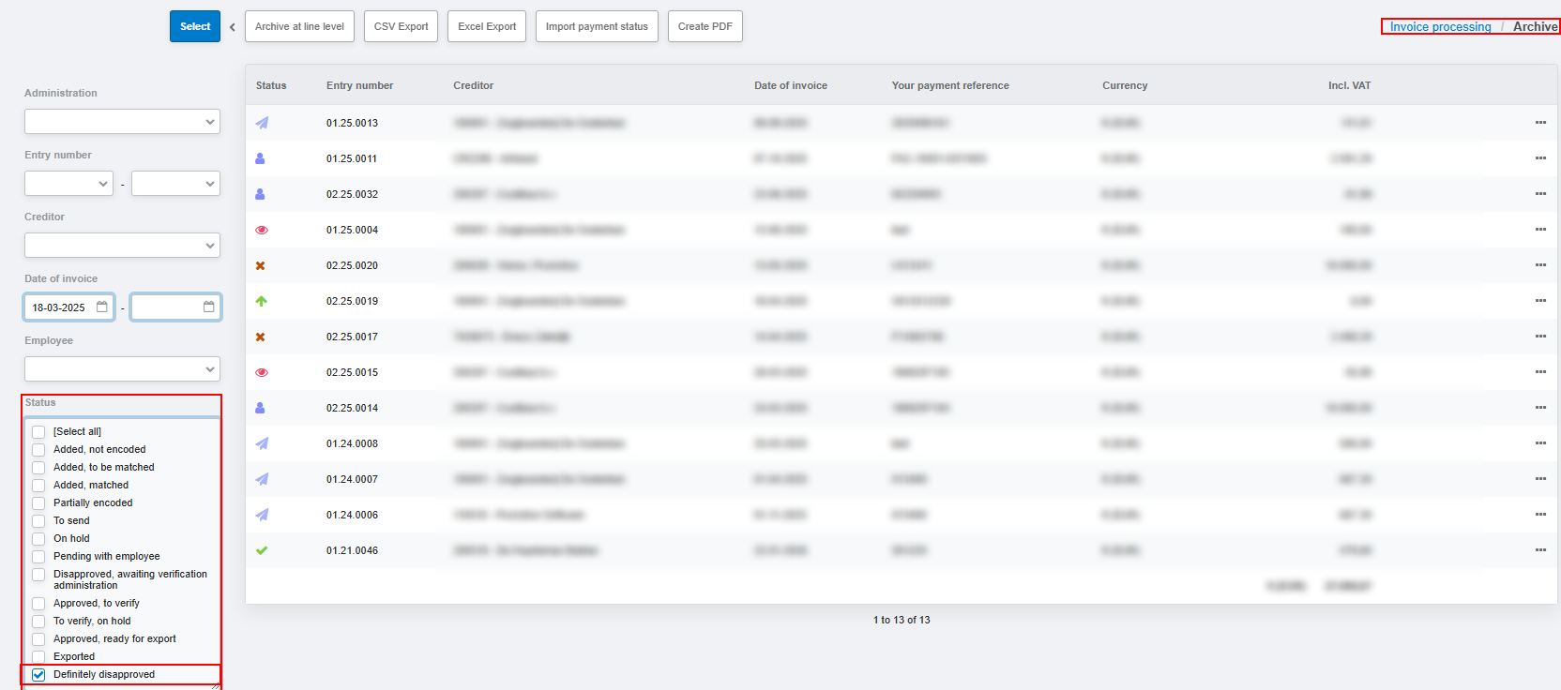The height and width of the screenshot is (690, 1561).
Task: Open the Creditor filter dropdown
Action: (x=122, y=246)
